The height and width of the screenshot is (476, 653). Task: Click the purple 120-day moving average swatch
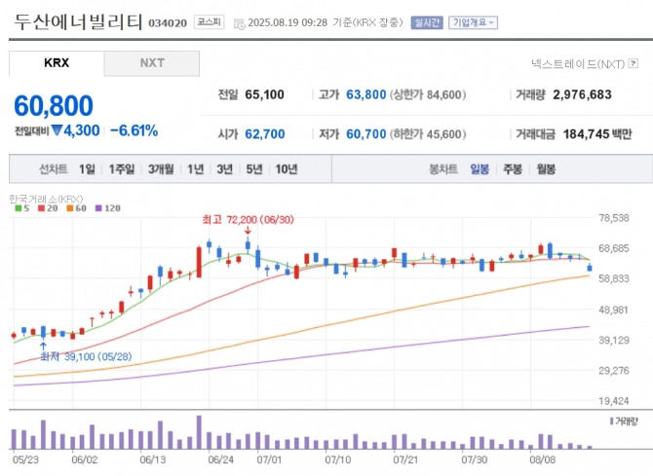click(98, 208)
